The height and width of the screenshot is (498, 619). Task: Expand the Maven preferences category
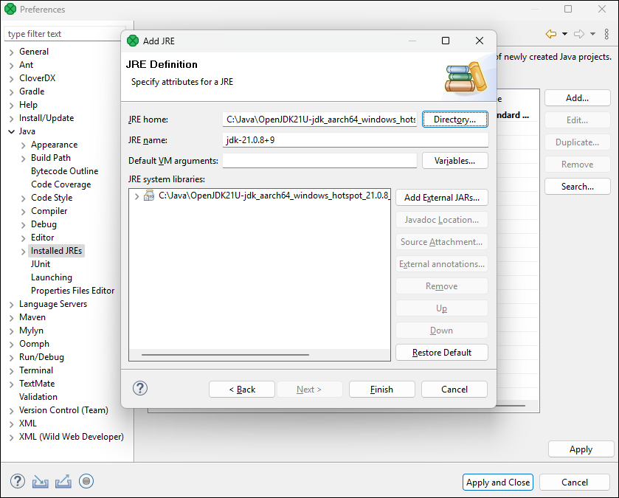(11, 317)
